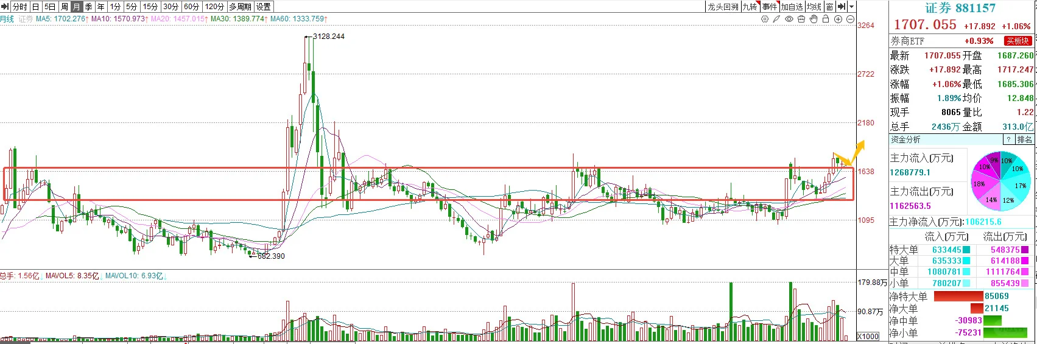Image resolution: width=1037 pixels, height=344 pixels.
Task: Click the 特大单 inflow value 633445
Action: 947,250
